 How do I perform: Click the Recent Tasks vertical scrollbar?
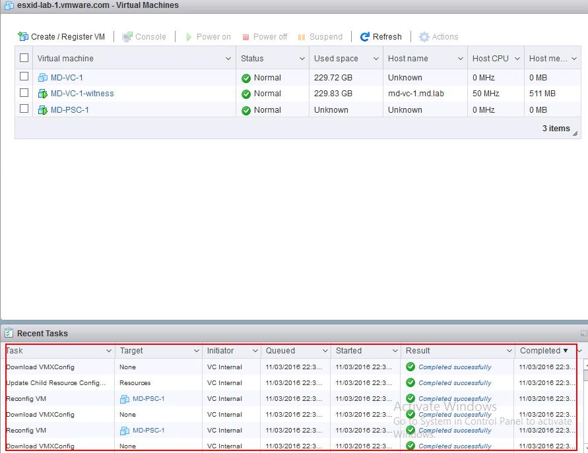tap(586, 406)
